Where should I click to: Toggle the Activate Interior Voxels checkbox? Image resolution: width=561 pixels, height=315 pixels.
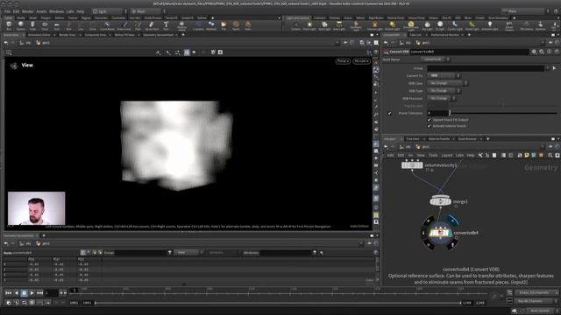coord(429,126)
